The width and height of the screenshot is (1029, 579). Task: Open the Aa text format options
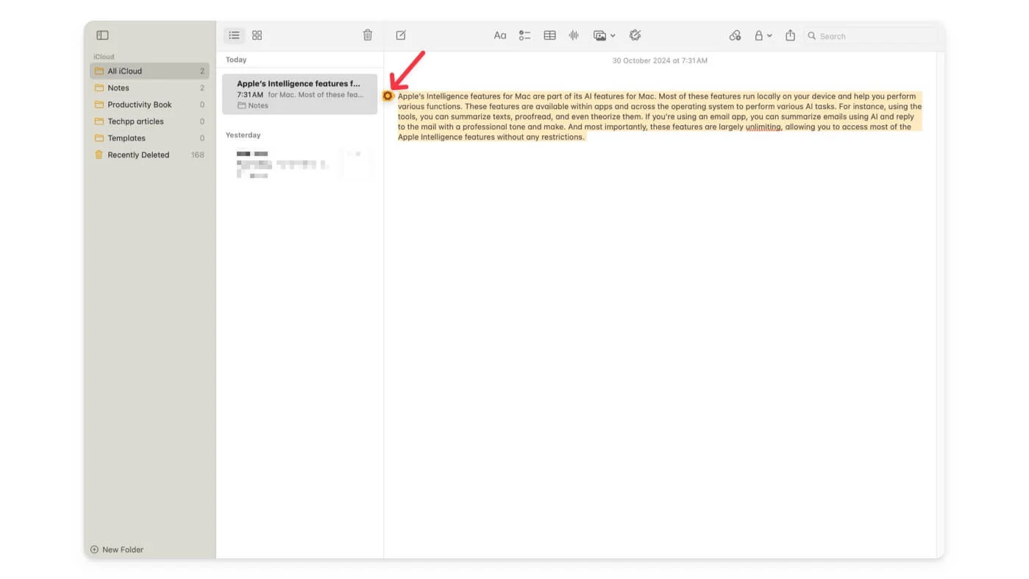(500, 35)
